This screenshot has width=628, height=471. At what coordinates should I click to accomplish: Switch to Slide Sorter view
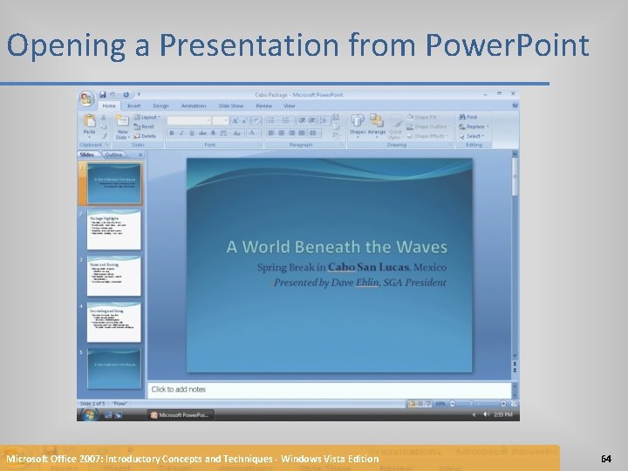tap(420, 404)
